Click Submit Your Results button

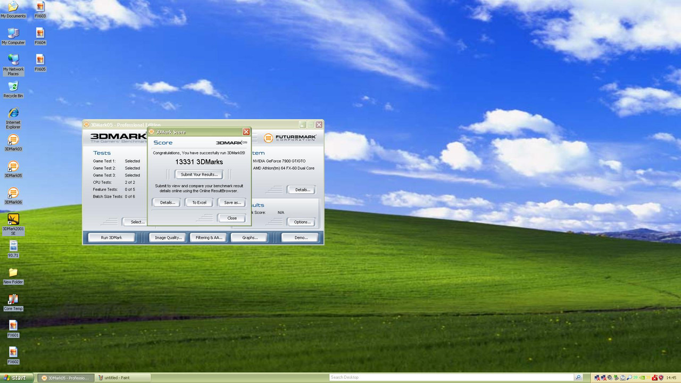pyautogui.click(x=199, y=174)
